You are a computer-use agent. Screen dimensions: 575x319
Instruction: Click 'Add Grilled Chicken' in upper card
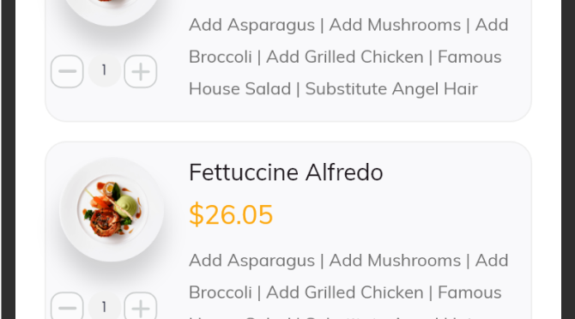[345, 57]
